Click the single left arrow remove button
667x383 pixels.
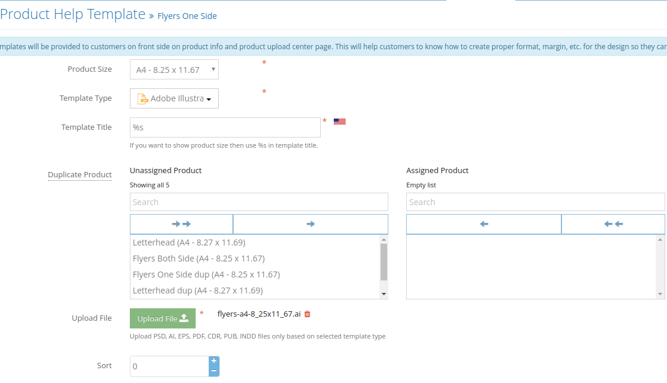pyautogui.click(x=484, y=224)
